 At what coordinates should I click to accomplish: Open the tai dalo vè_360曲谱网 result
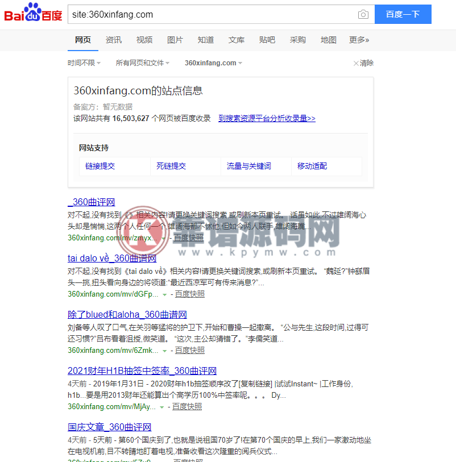click(112, 259)
